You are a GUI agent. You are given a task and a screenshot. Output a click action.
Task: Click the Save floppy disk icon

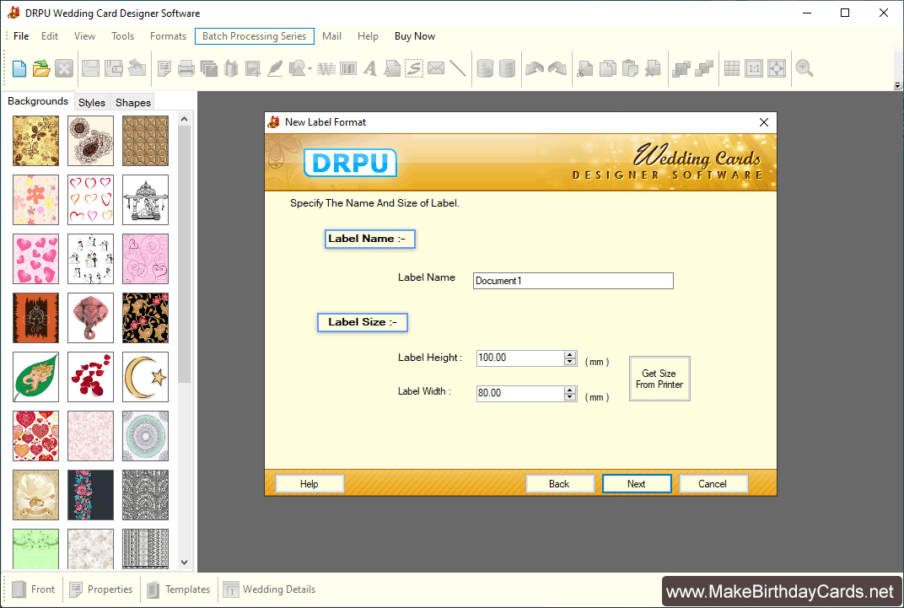tap(90, 68)
